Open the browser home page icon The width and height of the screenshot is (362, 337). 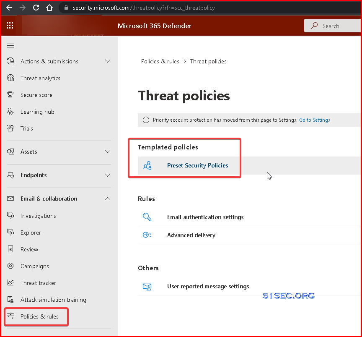[49, 8]
